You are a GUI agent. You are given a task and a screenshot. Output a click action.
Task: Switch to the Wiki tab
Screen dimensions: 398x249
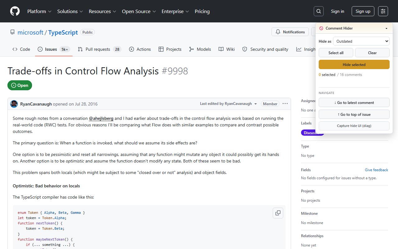pos(227,49)
